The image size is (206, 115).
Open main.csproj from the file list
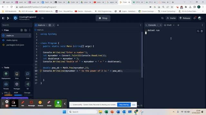pos(12,40)
